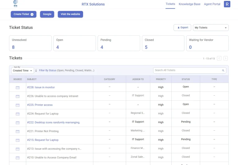Open Filter By Status options
The image size is (238, 165).
[x=47, y=70]
